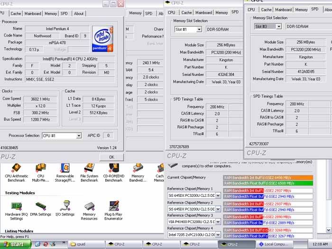Launch the Plug & Play Enumerator
The image size is (332, 249).
pyautogui.click(x=113, y=206)
